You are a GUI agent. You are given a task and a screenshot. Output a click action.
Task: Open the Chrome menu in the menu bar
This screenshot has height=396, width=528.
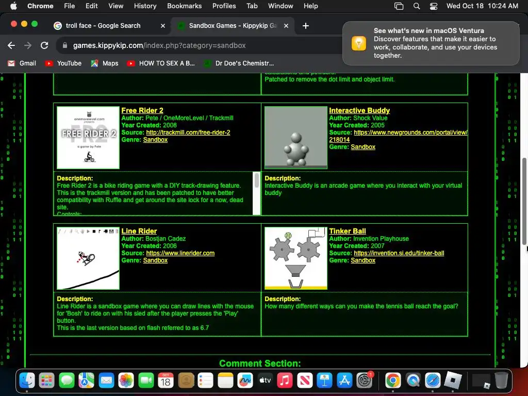point(40,6)
